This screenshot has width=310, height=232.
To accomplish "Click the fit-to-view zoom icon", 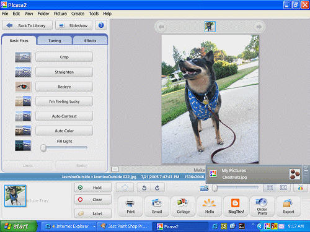I will [x=270, y=187].
